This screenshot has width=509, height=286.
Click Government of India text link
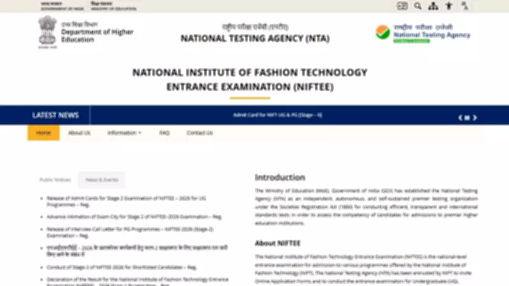62,6
